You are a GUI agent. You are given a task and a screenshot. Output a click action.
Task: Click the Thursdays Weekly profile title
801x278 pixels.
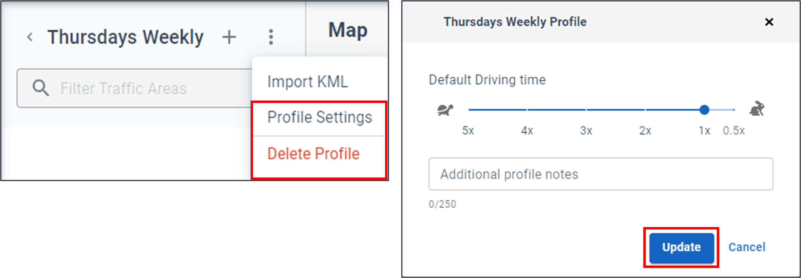[x=126, y=37]
